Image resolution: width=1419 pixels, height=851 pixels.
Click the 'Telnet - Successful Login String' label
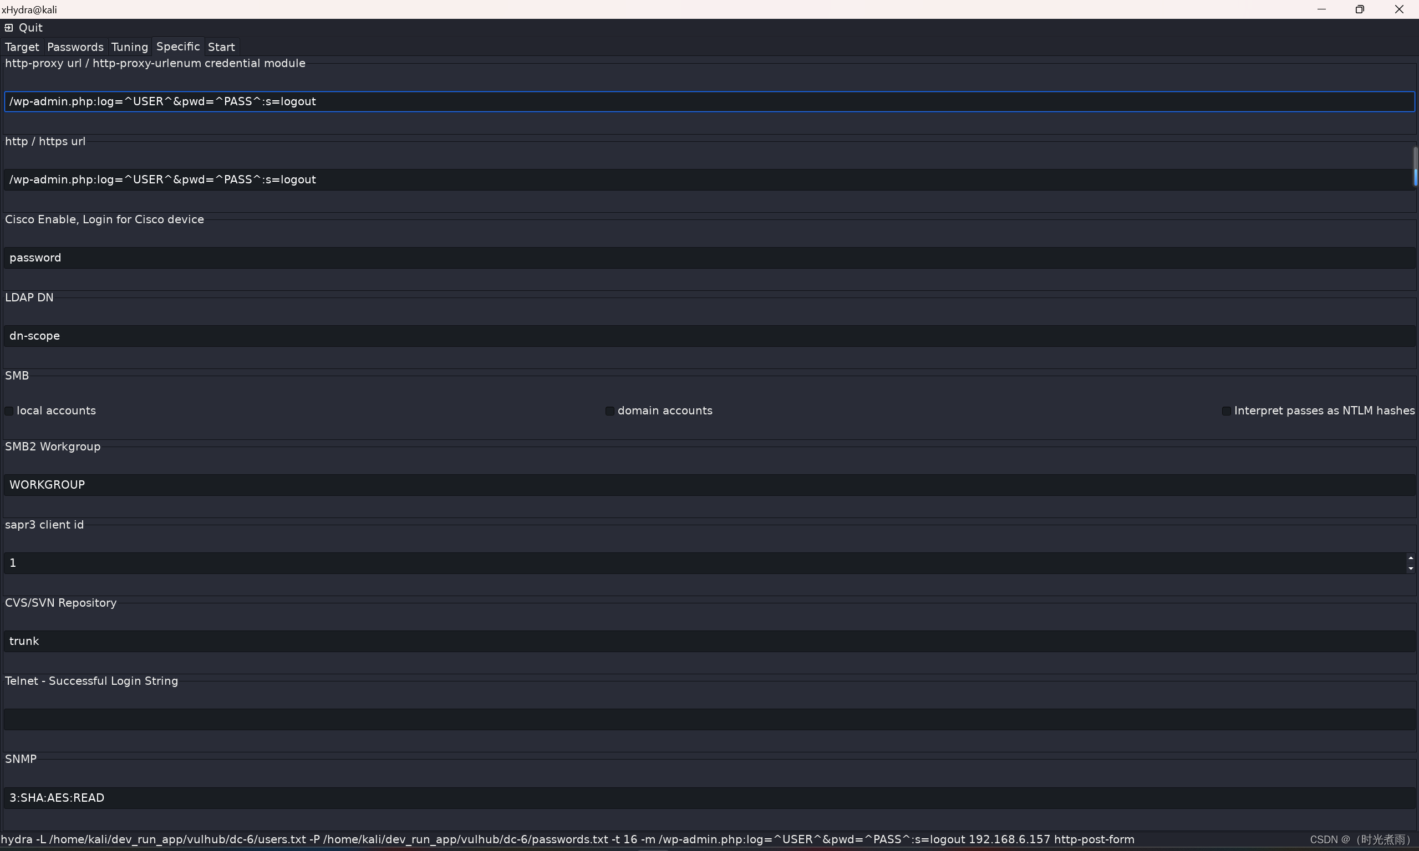click(91, 681)
